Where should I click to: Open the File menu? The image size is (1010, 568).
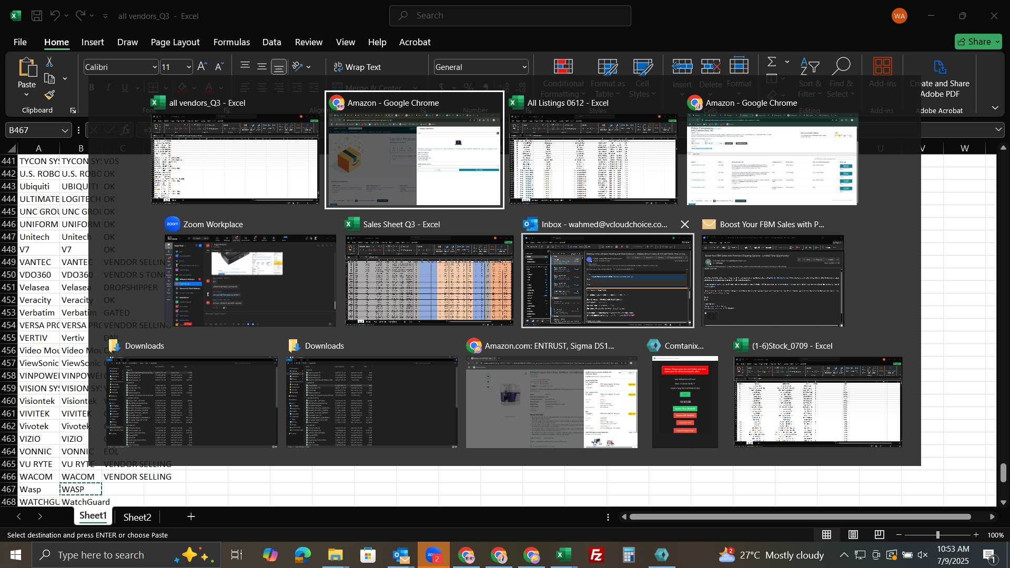20,42
